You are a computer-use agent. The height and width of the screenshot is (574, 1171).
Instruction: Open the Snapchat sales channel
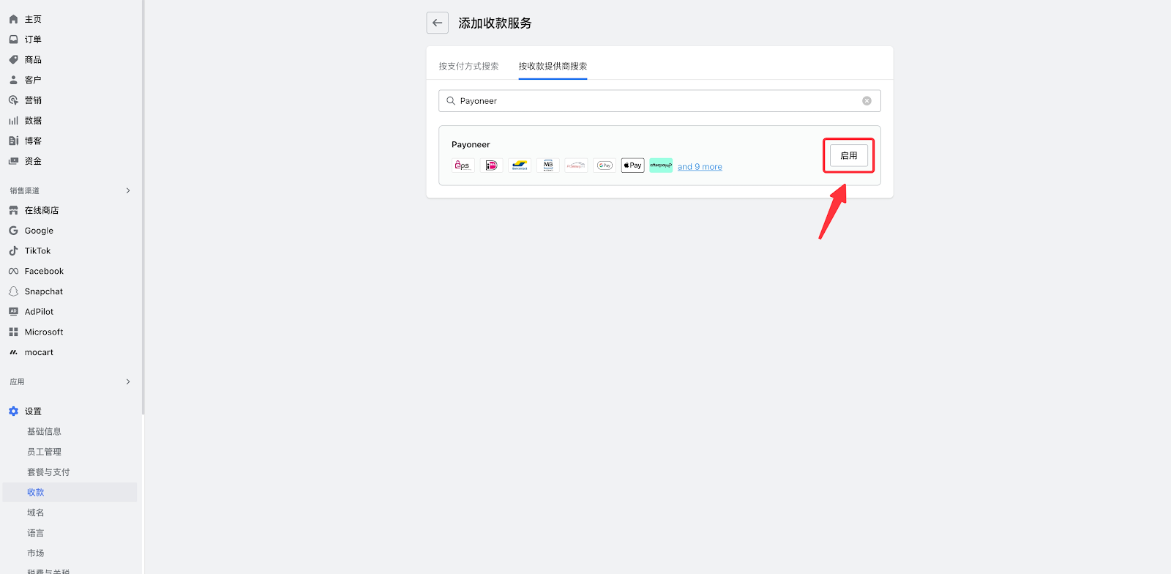pyautogui.click(x=43, y=291)
